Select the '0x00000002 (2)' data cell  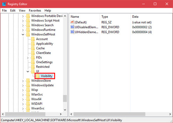coord(142,27)
